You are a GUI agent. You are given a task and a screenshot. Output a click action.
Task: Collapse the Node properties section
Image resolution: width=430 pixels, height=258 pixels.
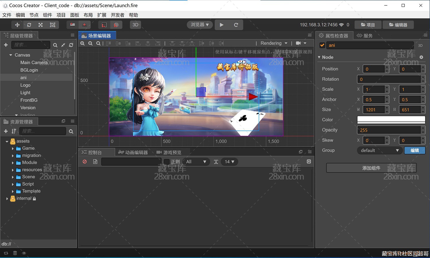tap(319, 57)
